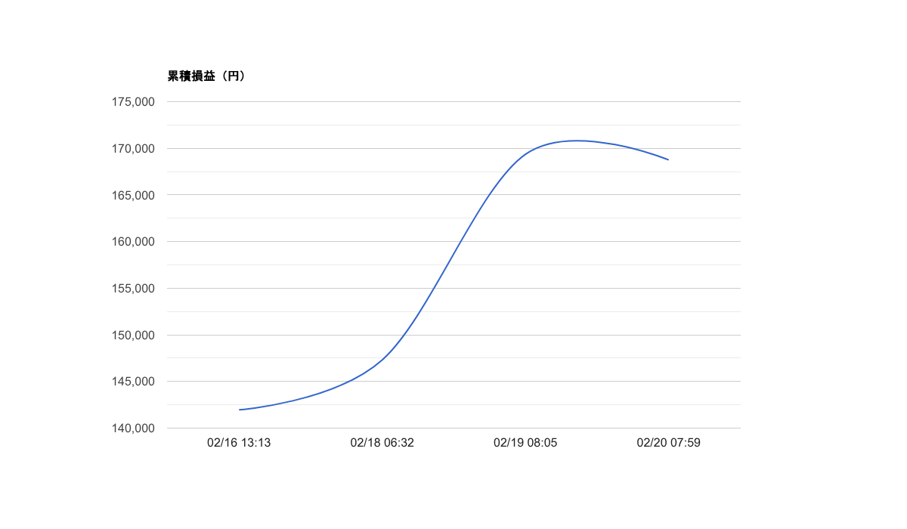Image resolution: width=907 pixels, height=529 pixels.
Task: Click the left starting point of the blue line
Action: point(240,410)
